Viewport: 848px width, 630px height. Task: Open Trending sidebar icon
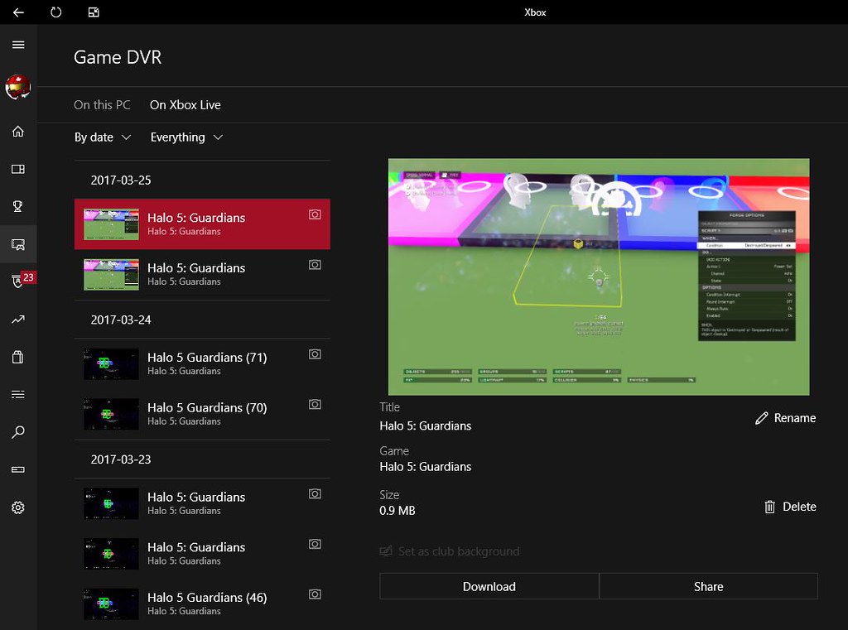tap(18, 320)
